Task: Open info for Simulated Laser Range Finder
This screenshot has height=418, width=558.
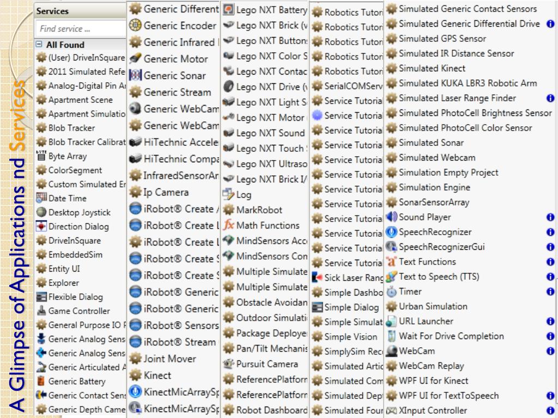Action: pyautogui.click(x=550, y=98)
